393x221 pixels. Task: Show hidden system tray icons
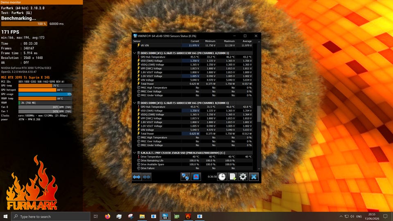tap(341, 216)
